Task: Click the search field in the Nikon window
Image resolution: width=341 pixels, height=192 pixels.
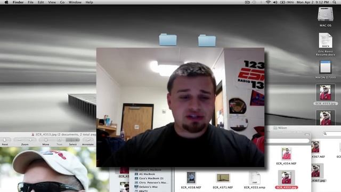Action: [331, 134]
